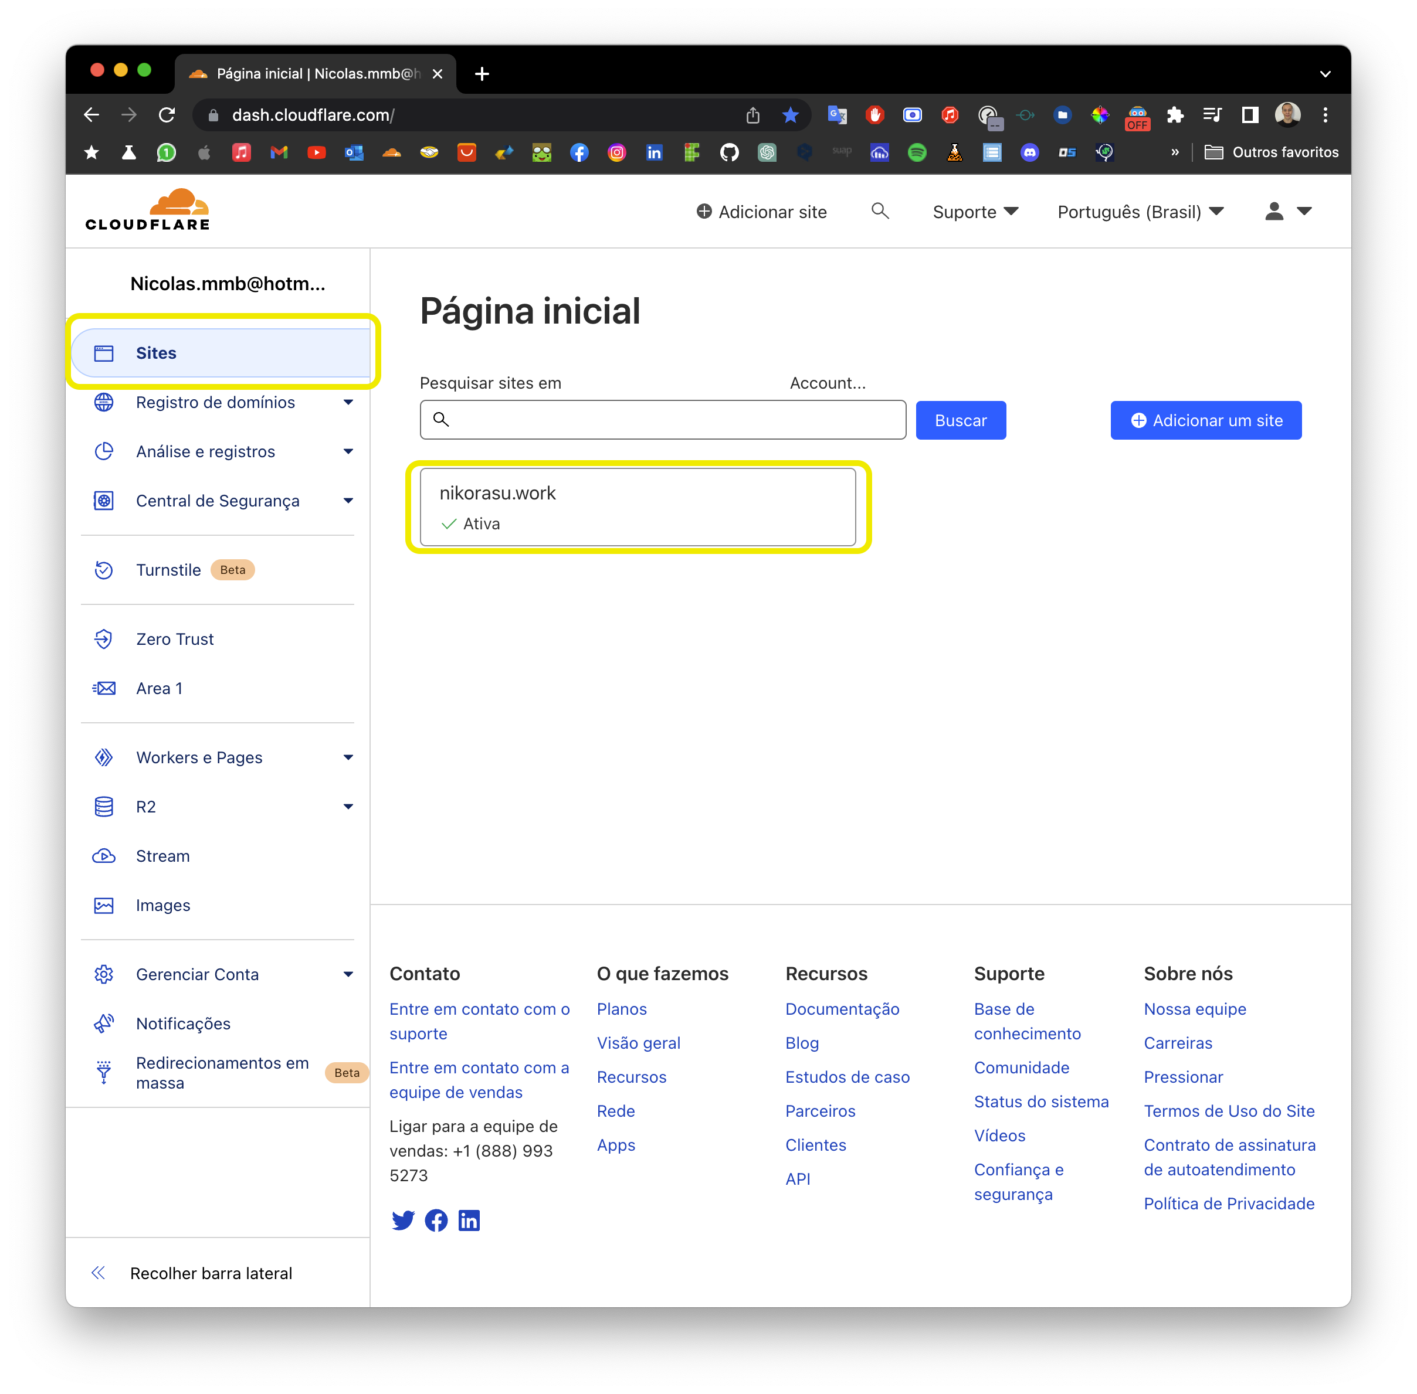Click the Buscar button
This screenshot has width=1417, height=1394.
click(x=961, y=420)
